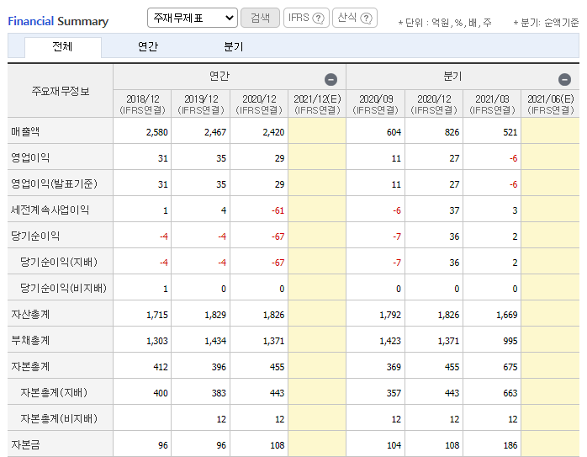Click the 604 quarterly revenue value
Viewport: 587px width, 457px height.
point(394,132)
